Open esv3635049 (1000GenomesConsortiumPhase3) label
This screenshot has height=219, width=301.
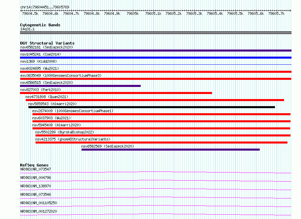click(x=61, y=75)
